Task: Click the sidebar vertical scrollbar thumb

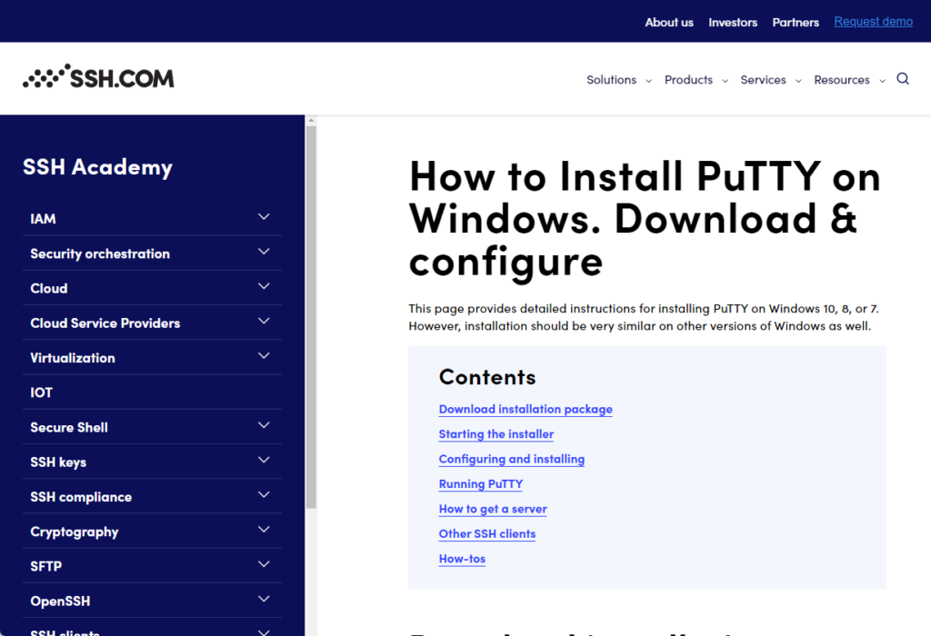Action: pos(311,317)
